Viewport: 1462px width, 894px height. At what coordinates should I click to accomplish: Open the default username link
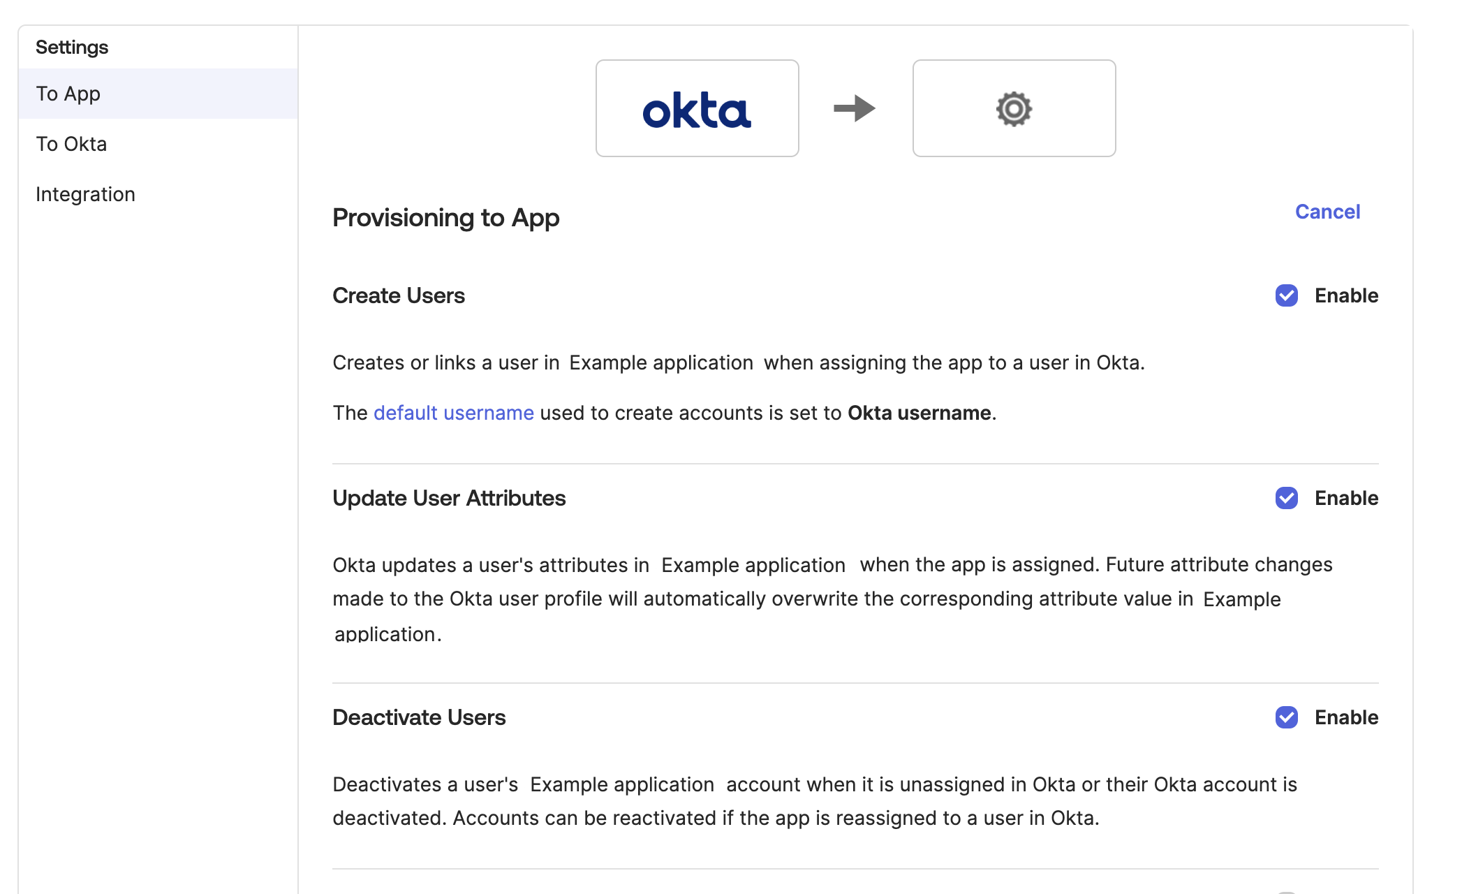tap(454, 413)
